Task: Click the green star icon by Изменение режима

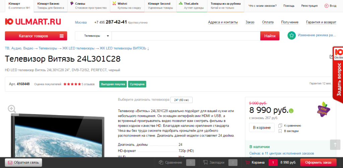Action: click(x=291, y=35)
